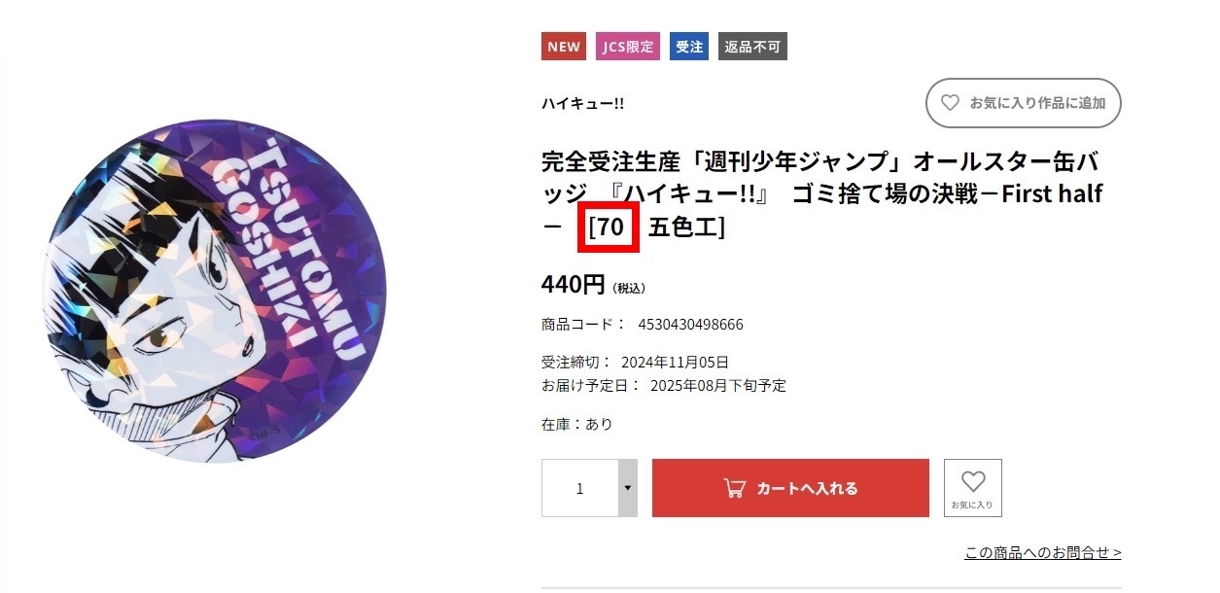Click the shopping cart icon on red button
This screenshot has height=593, width=1220.
(735, 488)
